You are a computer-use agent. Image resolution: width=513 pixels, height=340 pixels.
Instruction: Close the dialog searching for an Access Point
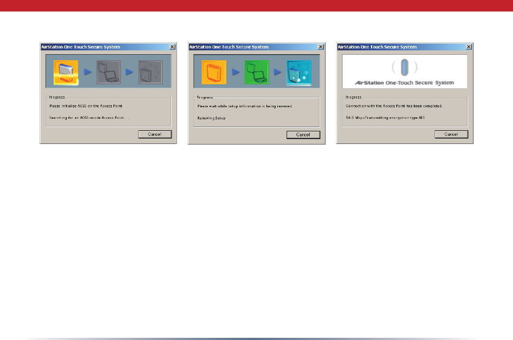173,47
